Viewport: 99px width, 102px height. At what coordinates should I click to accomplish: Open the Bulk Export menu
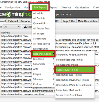(x=40, y=7)
